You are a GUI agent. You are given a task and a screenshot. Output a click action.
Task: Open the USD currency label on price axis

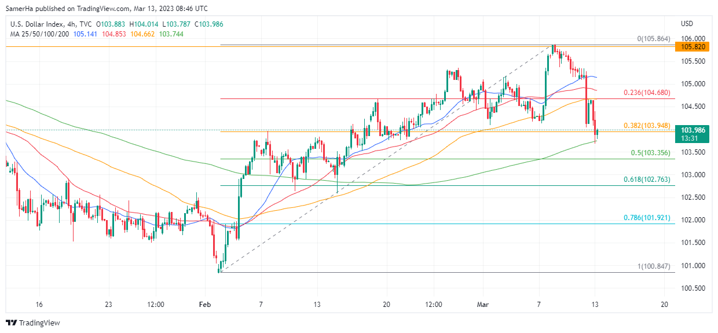click(x=687, y=24)
